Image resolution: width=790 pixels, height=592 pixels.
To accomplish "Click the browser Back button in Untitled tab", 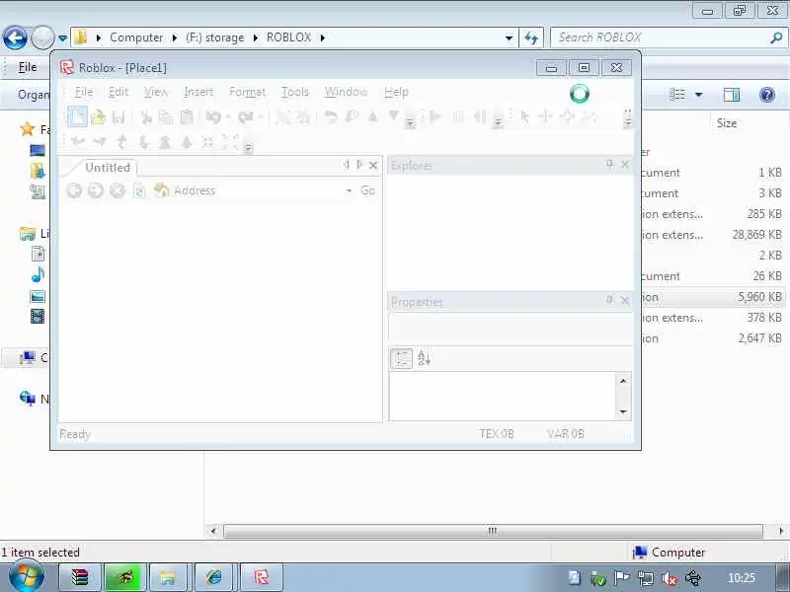I will 74,190.
